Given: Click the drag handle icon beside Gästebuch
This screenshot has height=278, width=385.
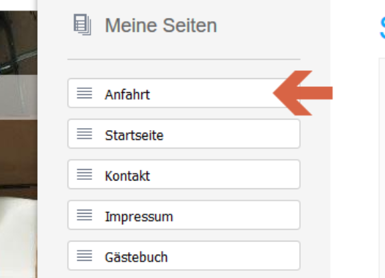Looking at the screenshot, I should coord(84,255).
